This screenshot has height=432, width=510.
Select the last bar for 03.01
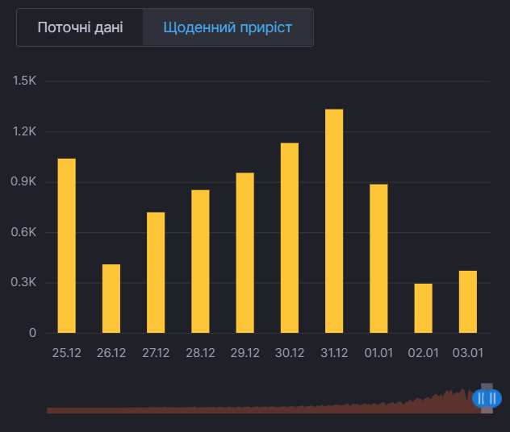pos(468,301)
